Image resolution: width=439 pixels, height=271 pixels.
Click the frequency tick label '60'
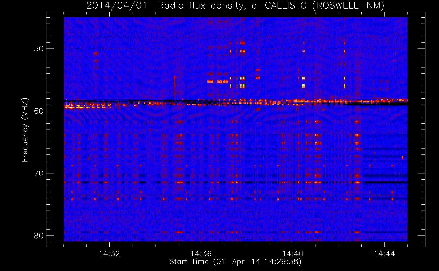point(39,111)
